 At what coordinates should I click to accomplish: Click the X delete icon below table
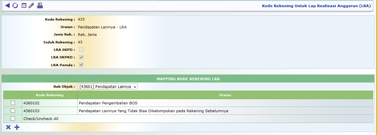pyautogui.click(x=8, y=127)
